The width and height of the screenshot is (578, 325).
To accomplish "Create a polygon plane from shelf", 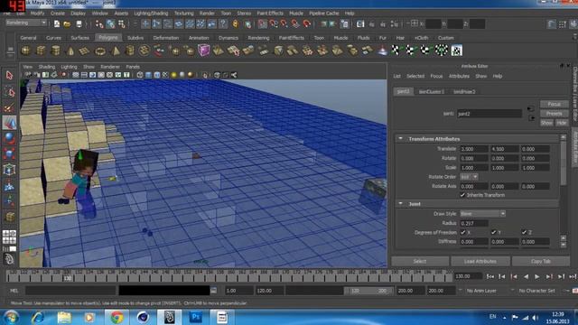I will click(85, 51).
